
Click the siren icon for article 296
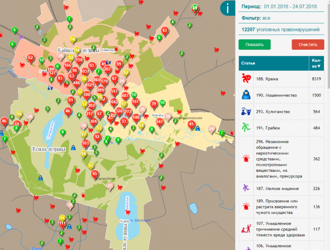tap(246, 159)
